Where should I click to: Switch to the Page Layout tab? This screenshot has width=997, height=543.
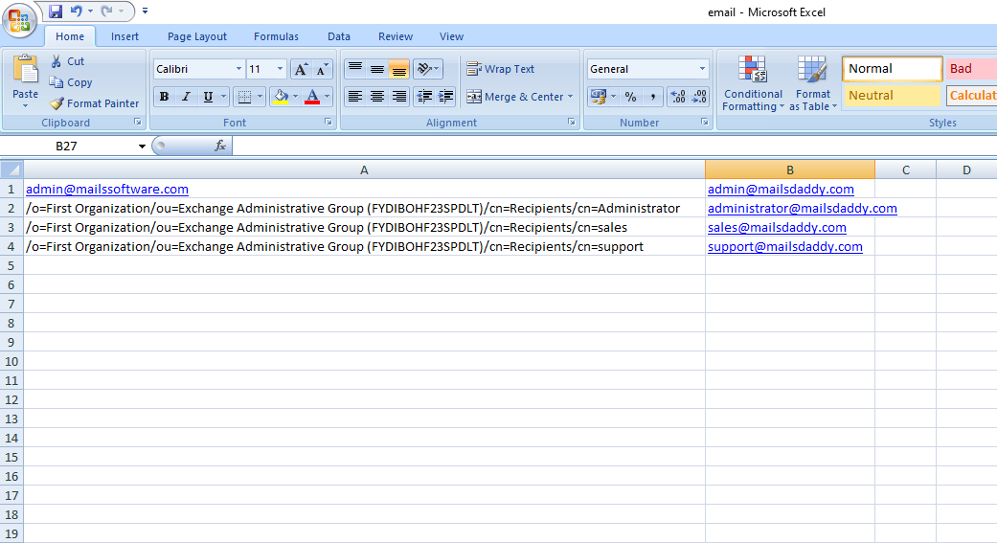point(197,36)
